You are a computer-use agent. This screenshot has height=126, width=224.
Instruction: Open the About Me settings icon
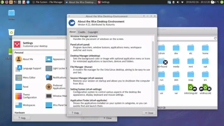pos(19,59)
